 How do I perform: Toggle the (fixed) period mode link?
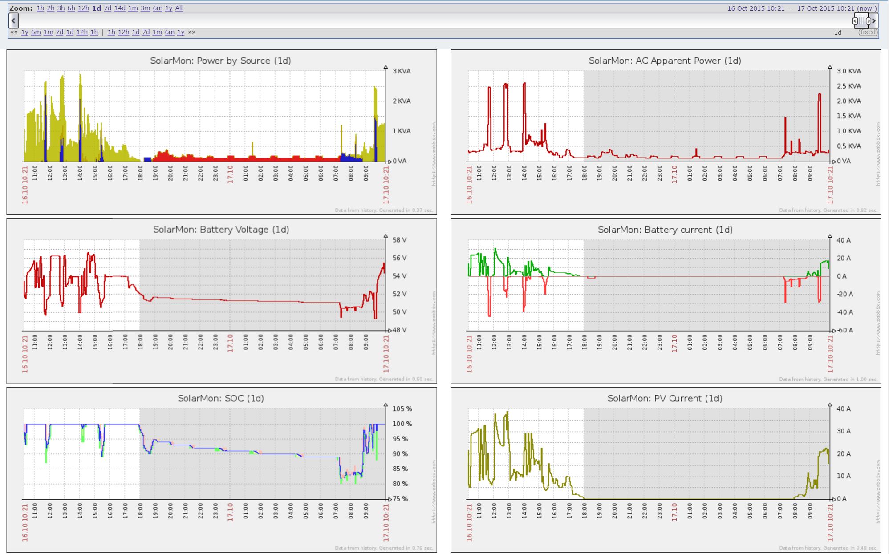[x=868, y=32]
